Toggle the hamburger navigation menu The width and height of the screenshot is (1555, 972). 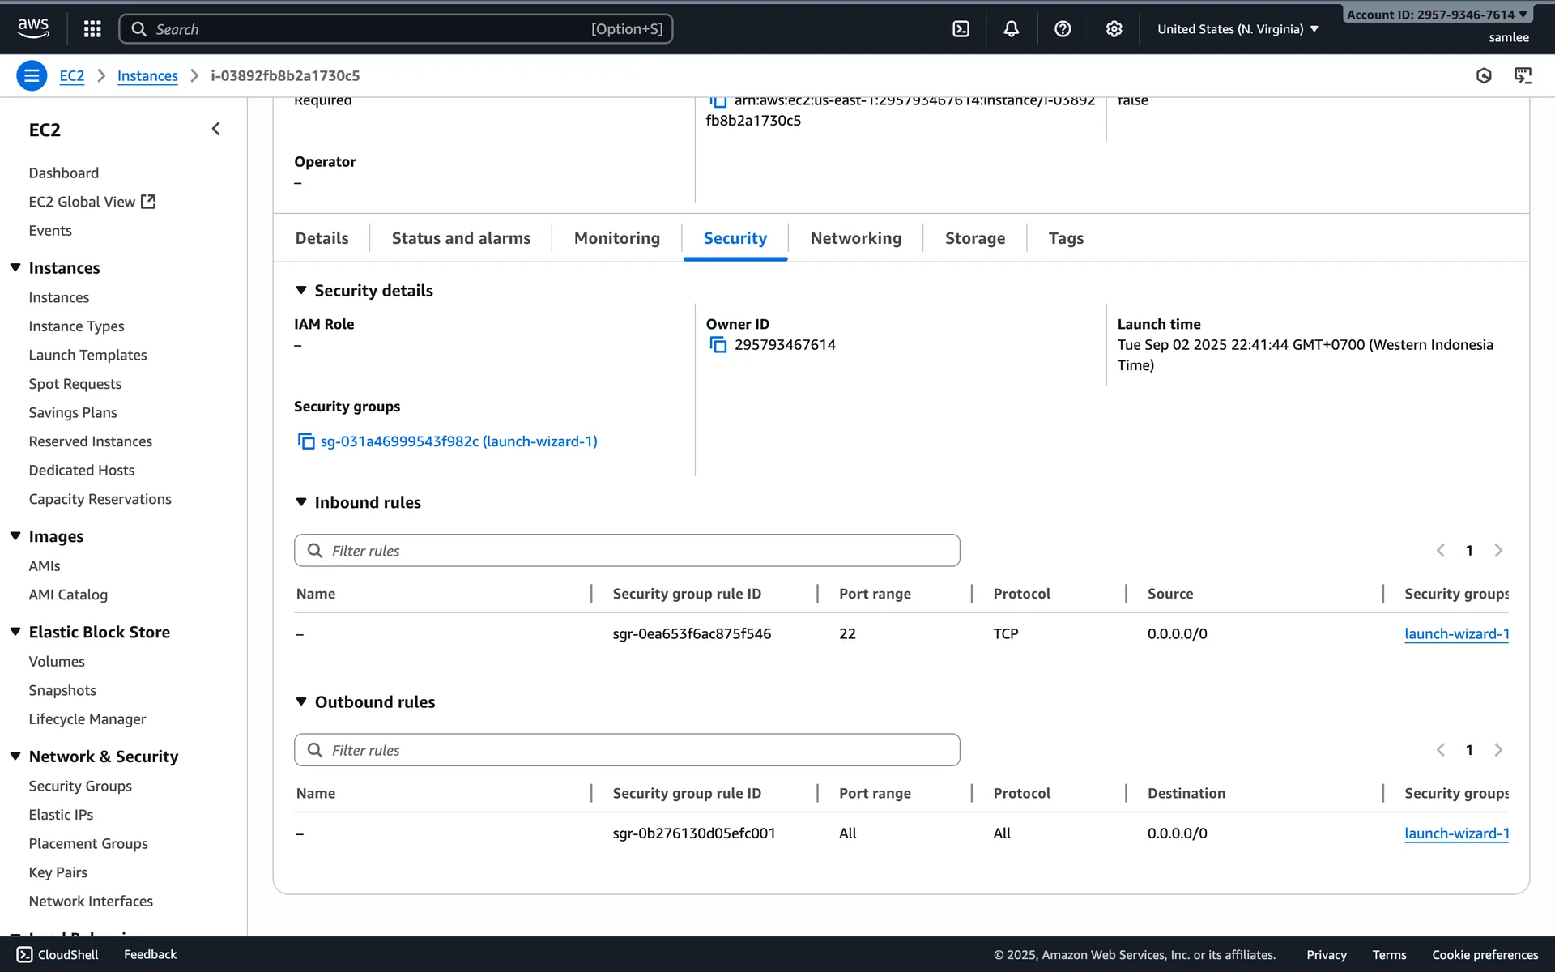coord(32,76)
